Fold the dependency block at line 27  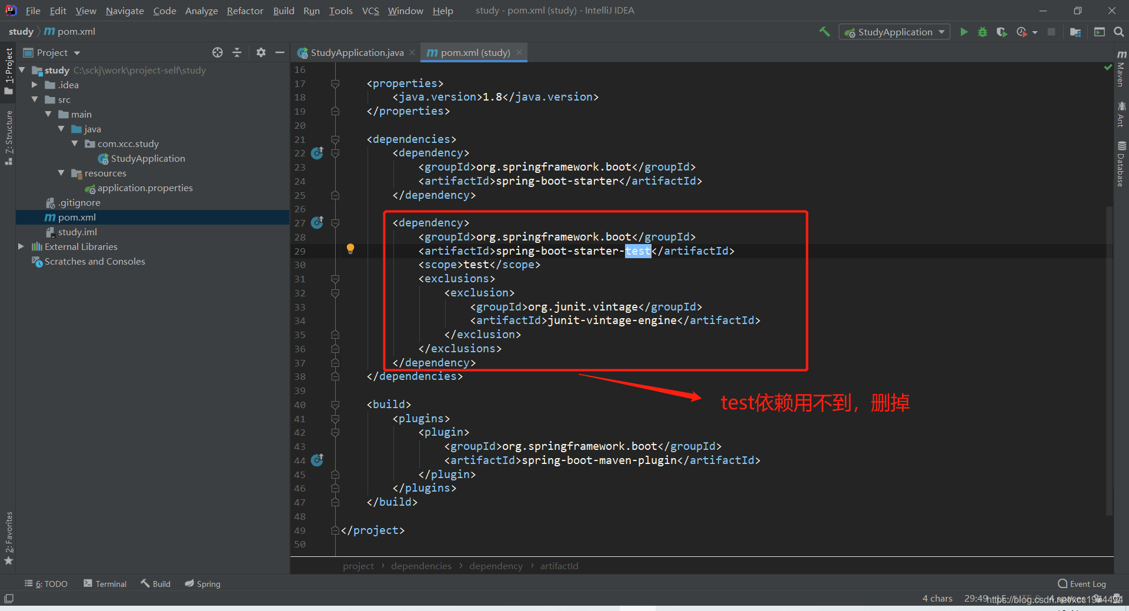[335, 223]
